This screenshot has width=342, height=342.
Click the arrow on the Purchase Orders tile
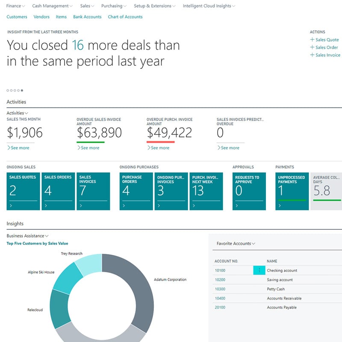pyautogui.click(x=124, y=206)
